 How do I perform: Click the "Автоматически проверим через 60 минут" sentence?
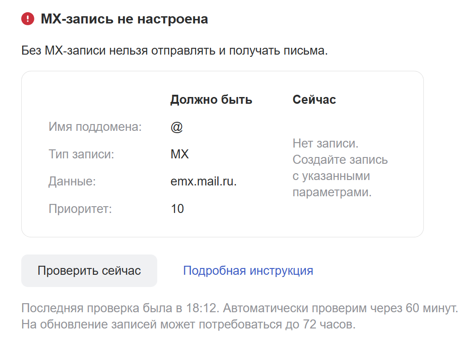pos(341,309)
